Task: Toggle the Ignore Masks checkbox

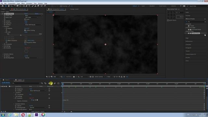Action: [x=168, y=20]
